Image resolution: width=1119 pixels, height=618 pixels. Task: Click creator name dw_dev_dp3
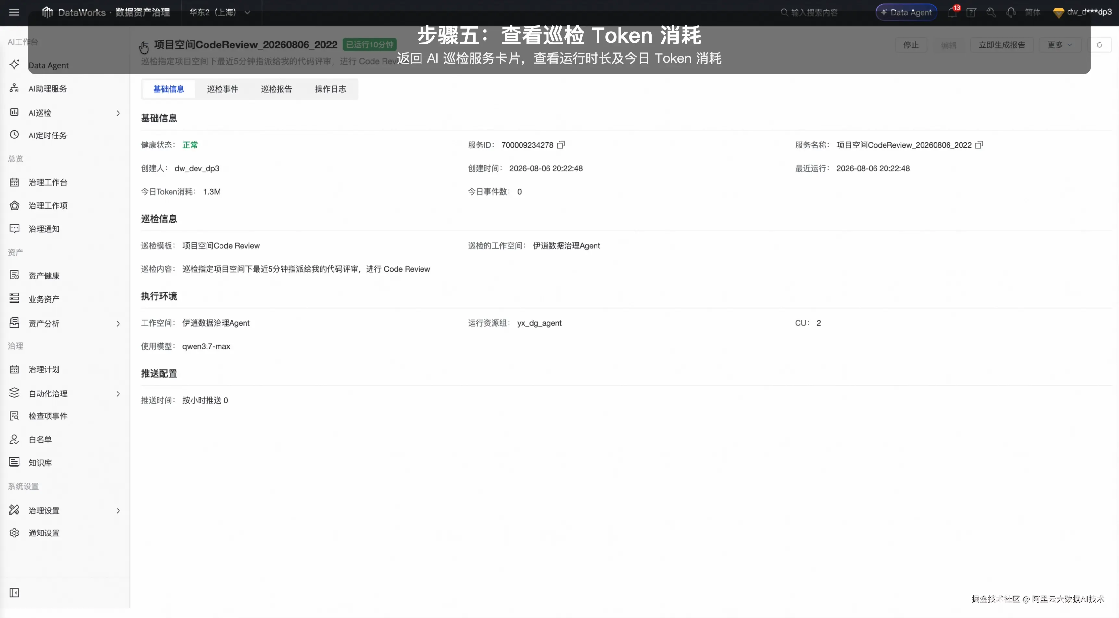coord(197,168)
